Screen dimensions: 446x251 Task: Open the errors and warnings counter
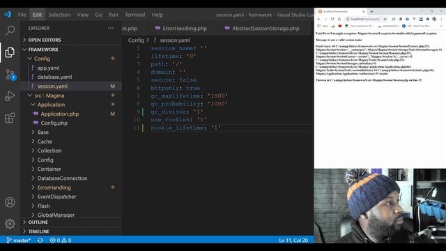tap(61, 240)
